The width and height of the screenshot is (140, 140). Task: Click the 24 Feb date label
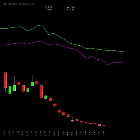[36, 133]
